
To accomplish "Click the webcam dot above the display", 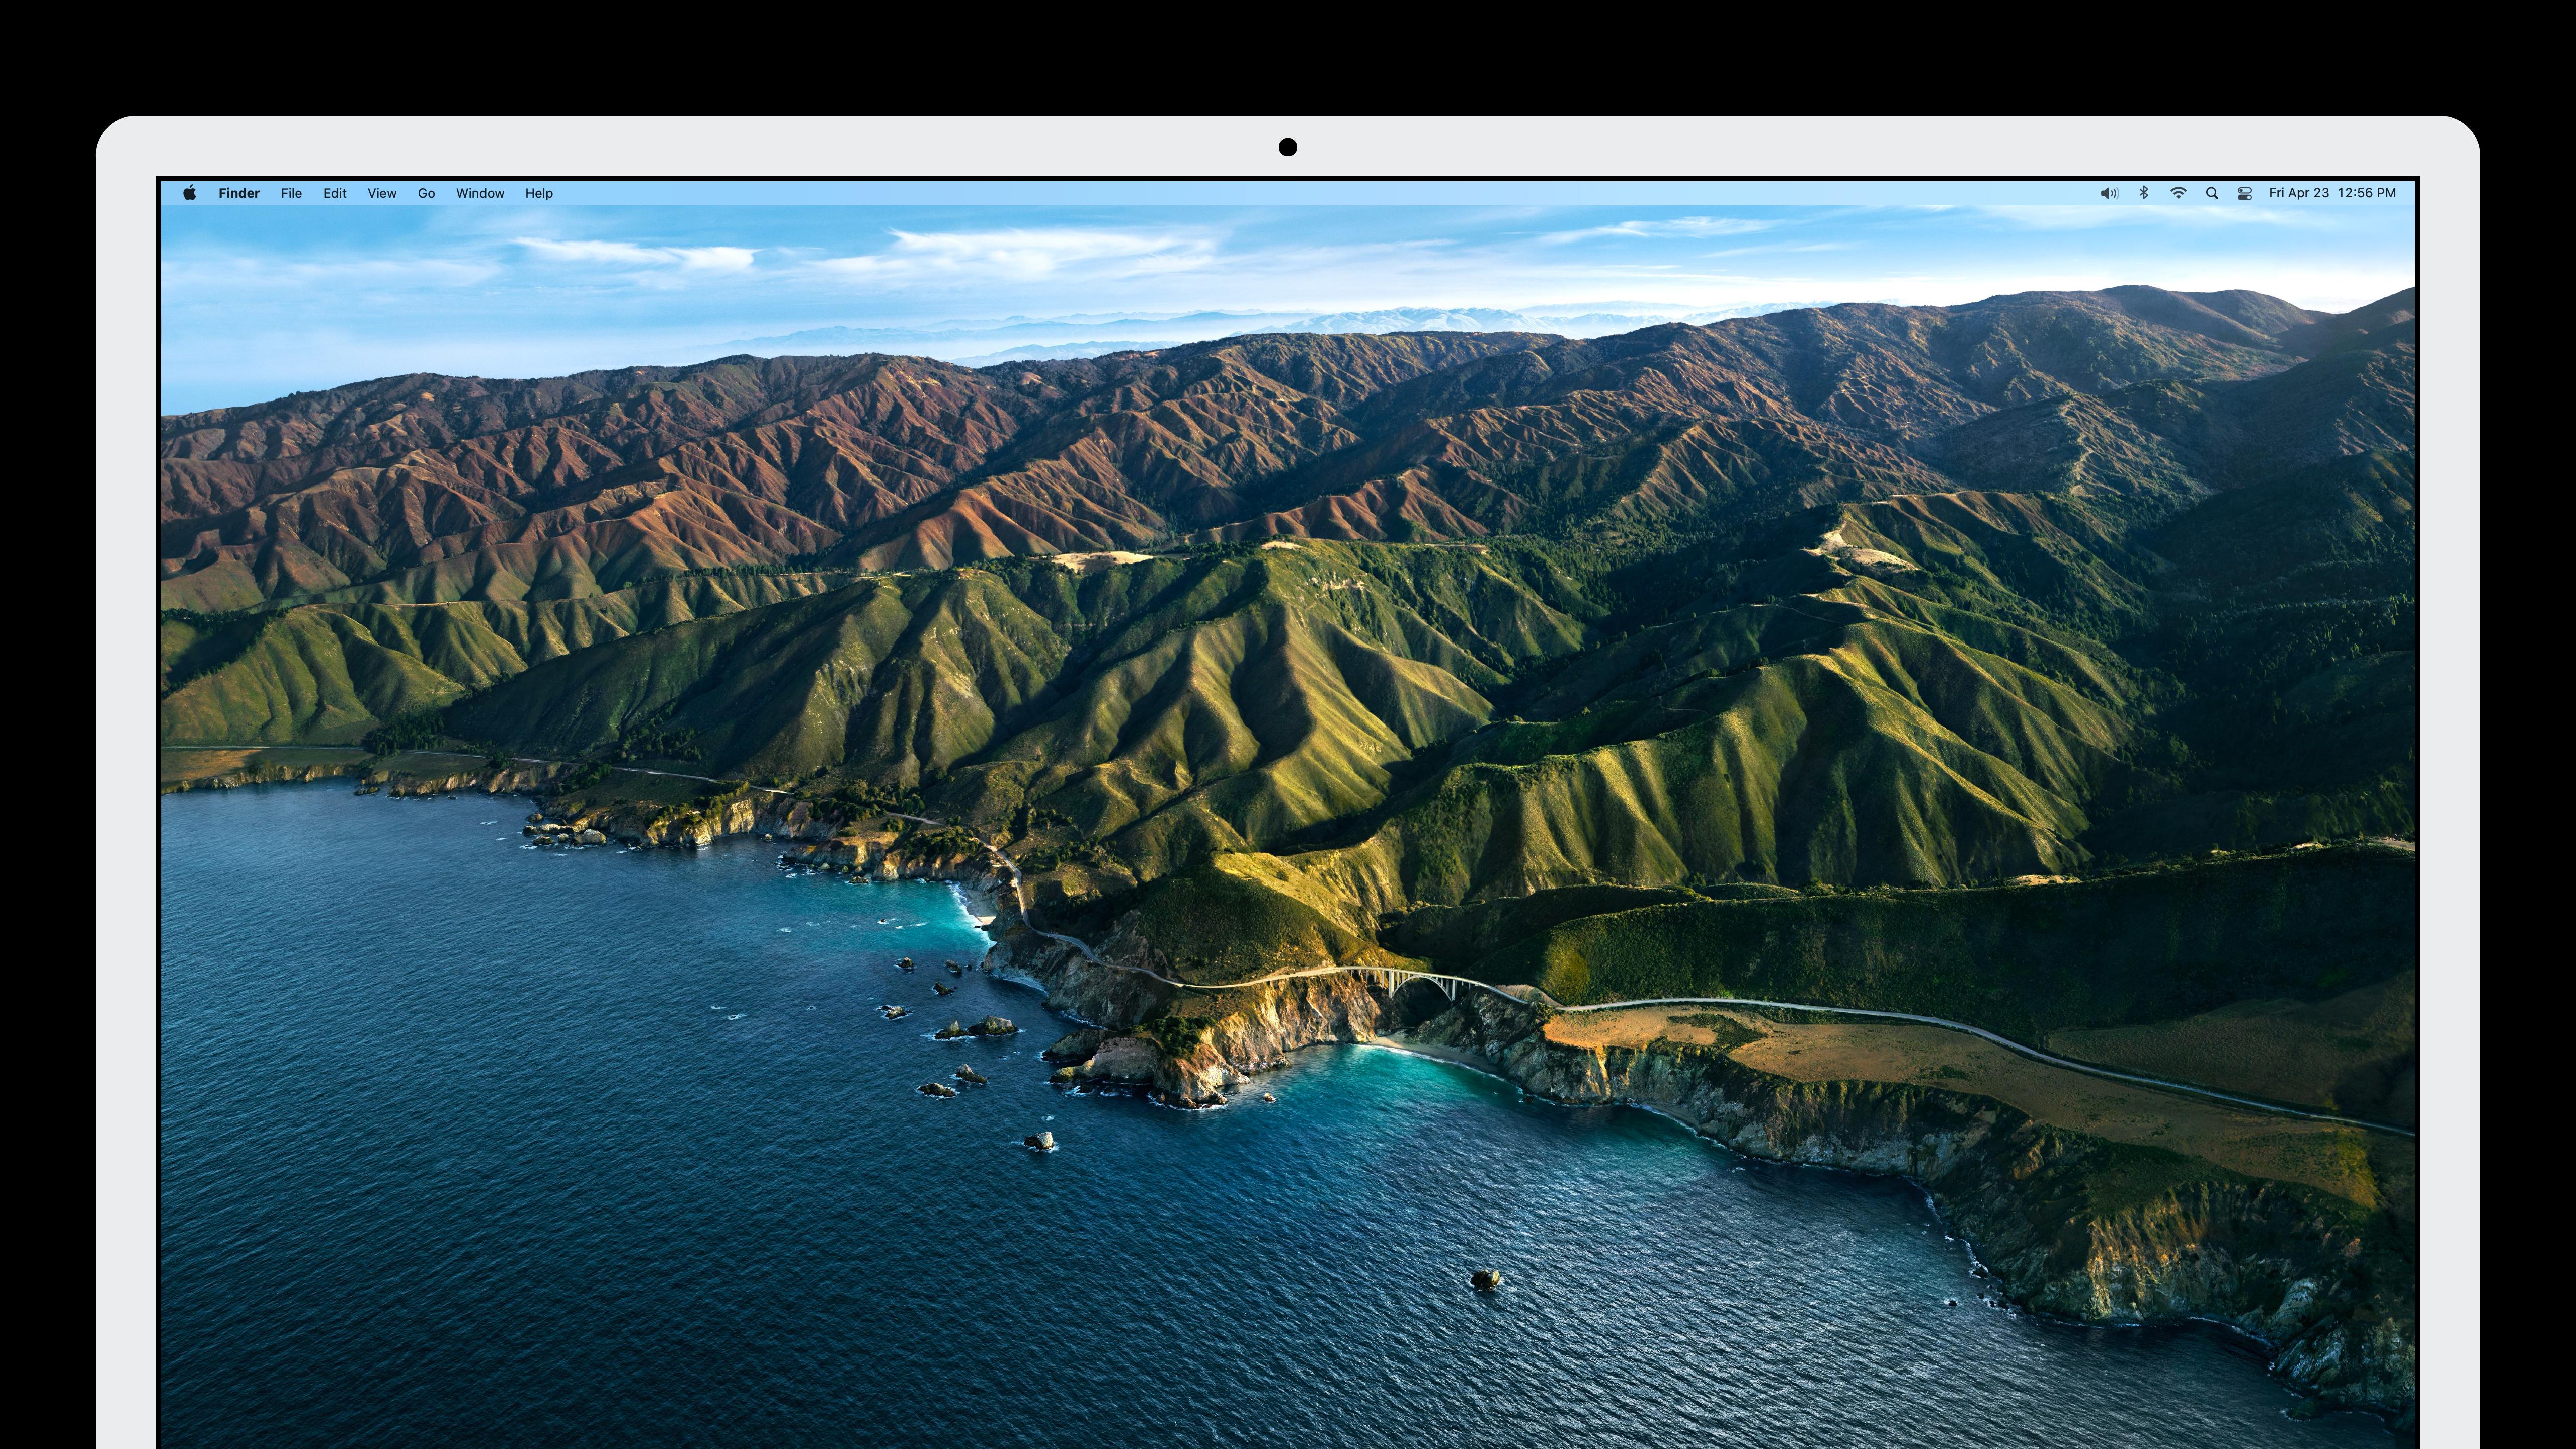I will (1288, 148).
